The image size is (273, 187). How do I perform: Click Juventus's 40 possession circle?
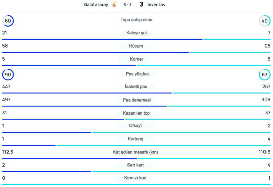pos(264,21)
